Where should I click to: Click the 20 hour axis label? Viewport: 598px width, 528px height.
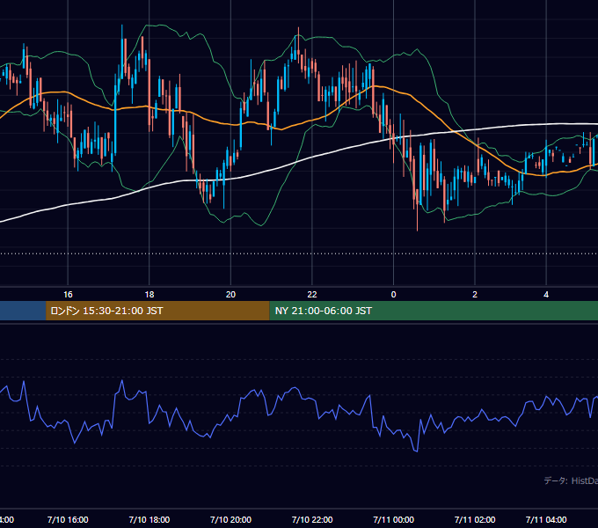230,295
